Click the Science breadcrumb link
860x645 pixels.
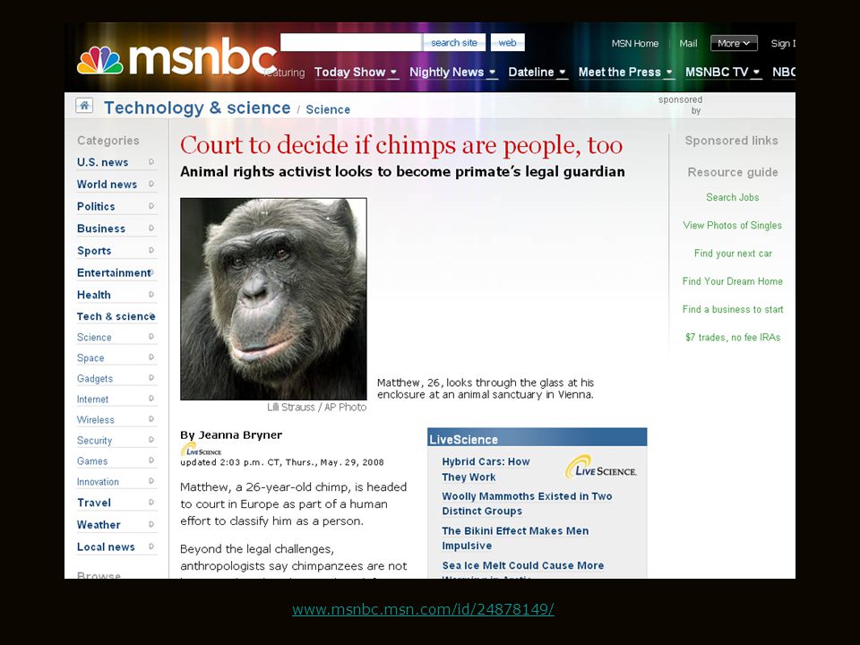pyautogui.click(x=328, y=109)
